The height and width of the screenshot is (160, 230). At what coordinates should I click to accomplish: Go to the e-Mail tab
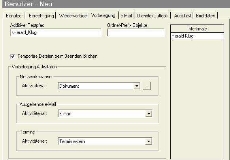pyautogui.click(x=126, y=16)
